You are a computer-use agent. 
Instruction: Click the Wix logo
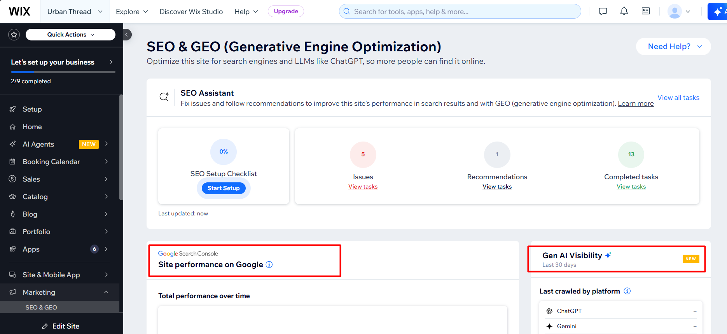[x=19, y=11]
